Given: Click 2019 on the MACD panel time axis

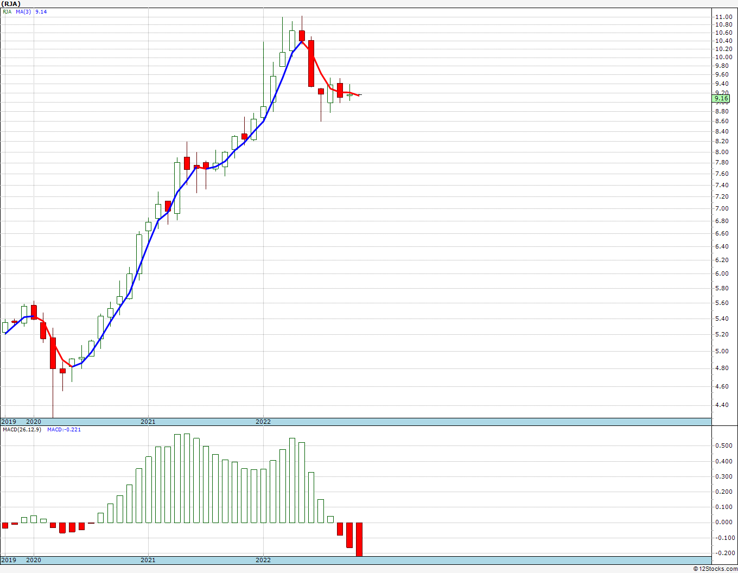Looking at the screenshot, I should click(9, 560).
